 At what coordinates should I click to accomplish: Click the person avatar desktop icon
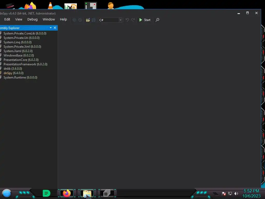[111, 6]
